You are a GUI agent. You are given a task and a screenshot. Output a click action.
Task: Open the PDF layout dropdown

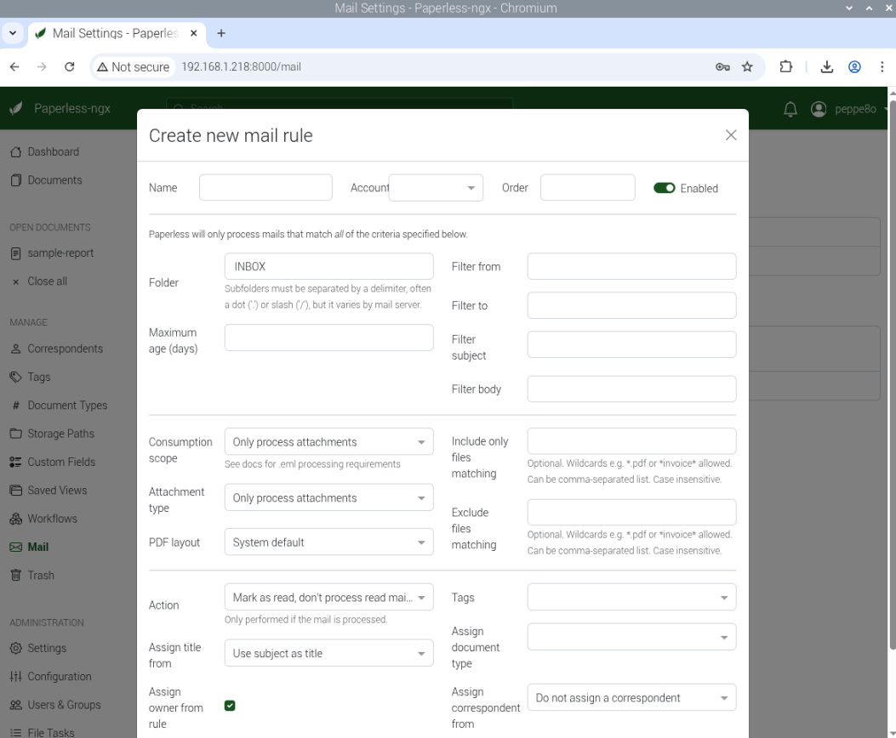click(328, 542)
